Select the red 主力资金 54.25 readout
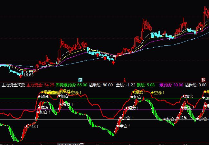 coord(40,85)
